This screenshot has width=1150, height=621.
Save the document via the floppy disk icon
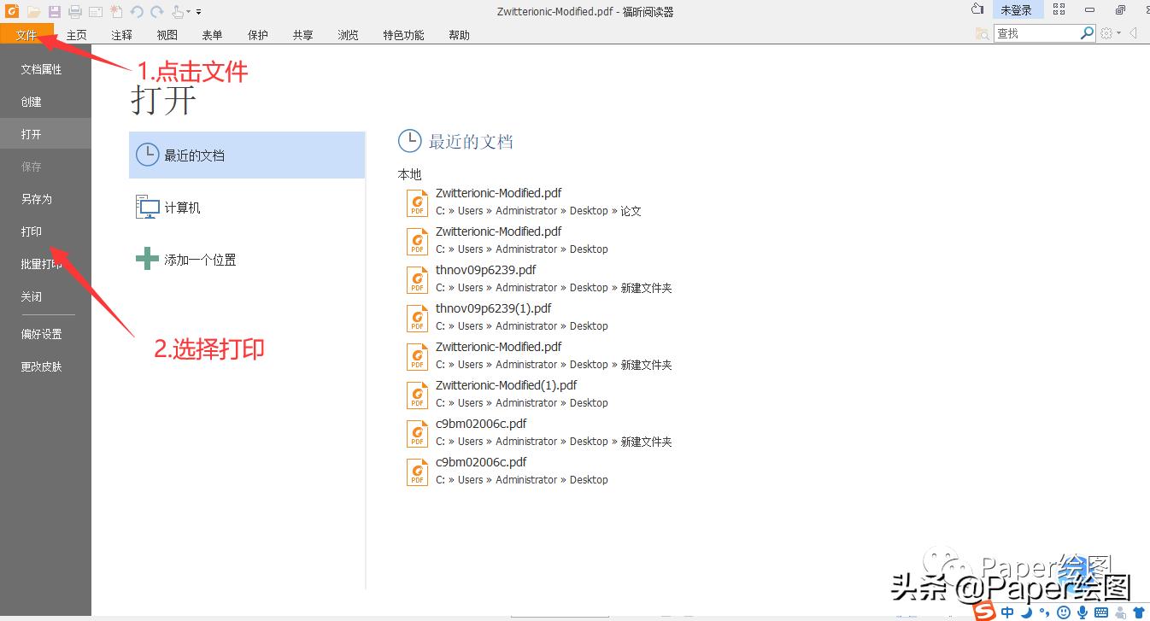(x=54, y=10)
